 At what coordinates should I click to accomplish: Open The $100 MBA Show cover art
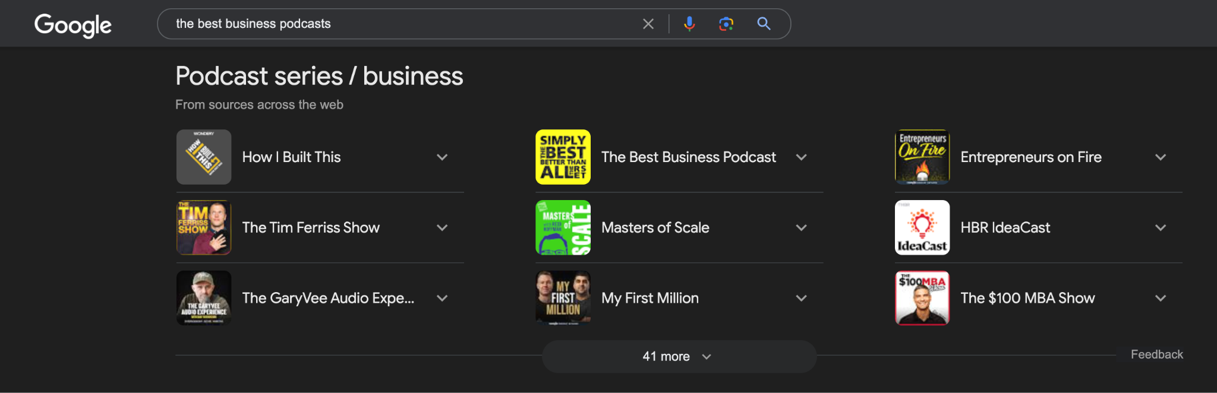coord(922,298)
